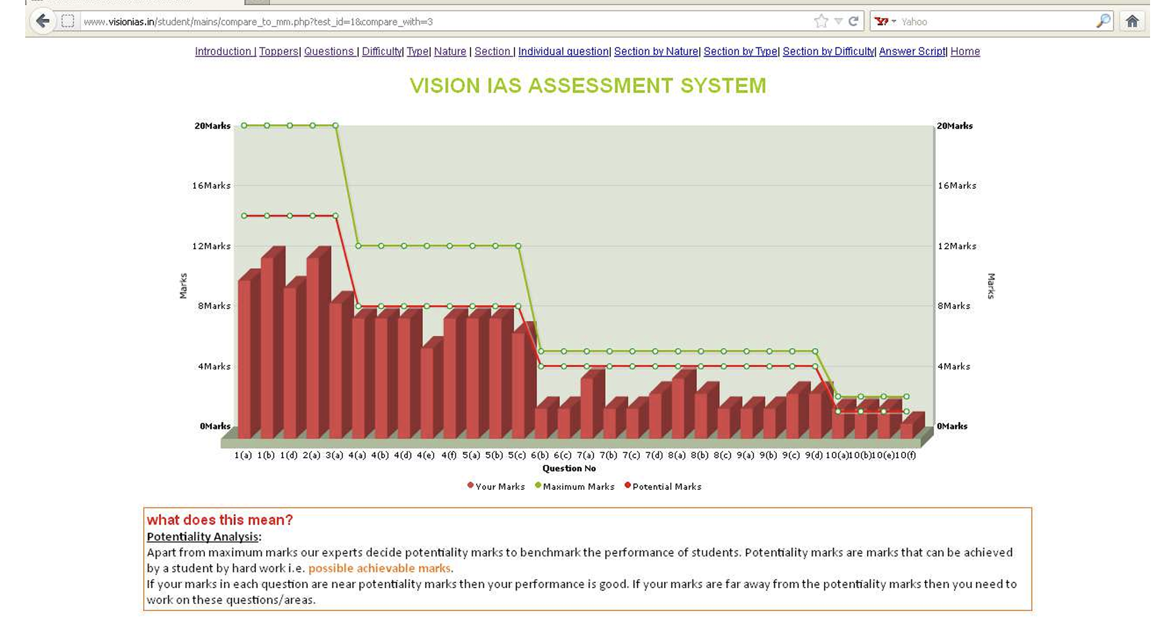Viewport: 1169px width, 636px height.
Task: Open the Type link in the navigation
Action: pos(417,52)
